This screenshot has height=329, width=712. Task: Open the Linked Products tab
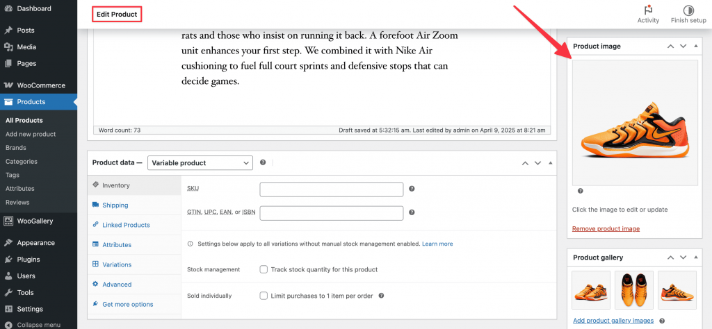tap(126, 225)
